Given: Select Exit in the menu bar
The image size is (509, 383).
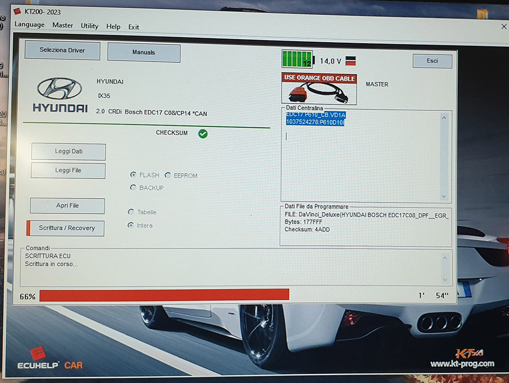Looking at the screenshot, I should 133,27.
